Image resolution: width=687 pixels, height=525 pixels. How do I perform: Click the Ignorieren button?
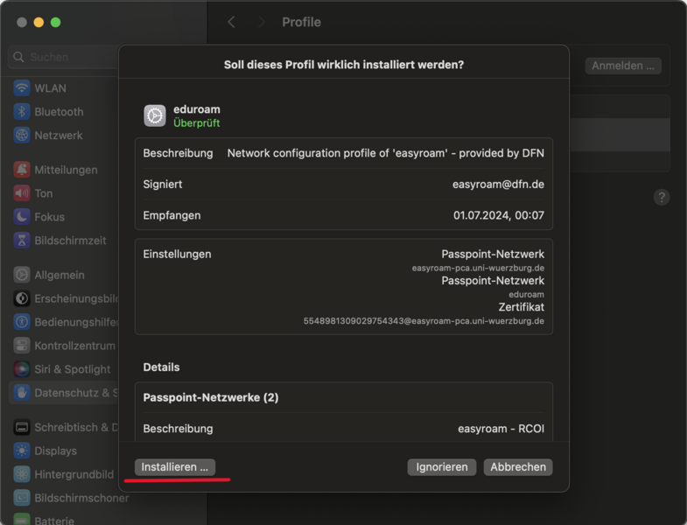pyautogui.click(x=442, y=467)
